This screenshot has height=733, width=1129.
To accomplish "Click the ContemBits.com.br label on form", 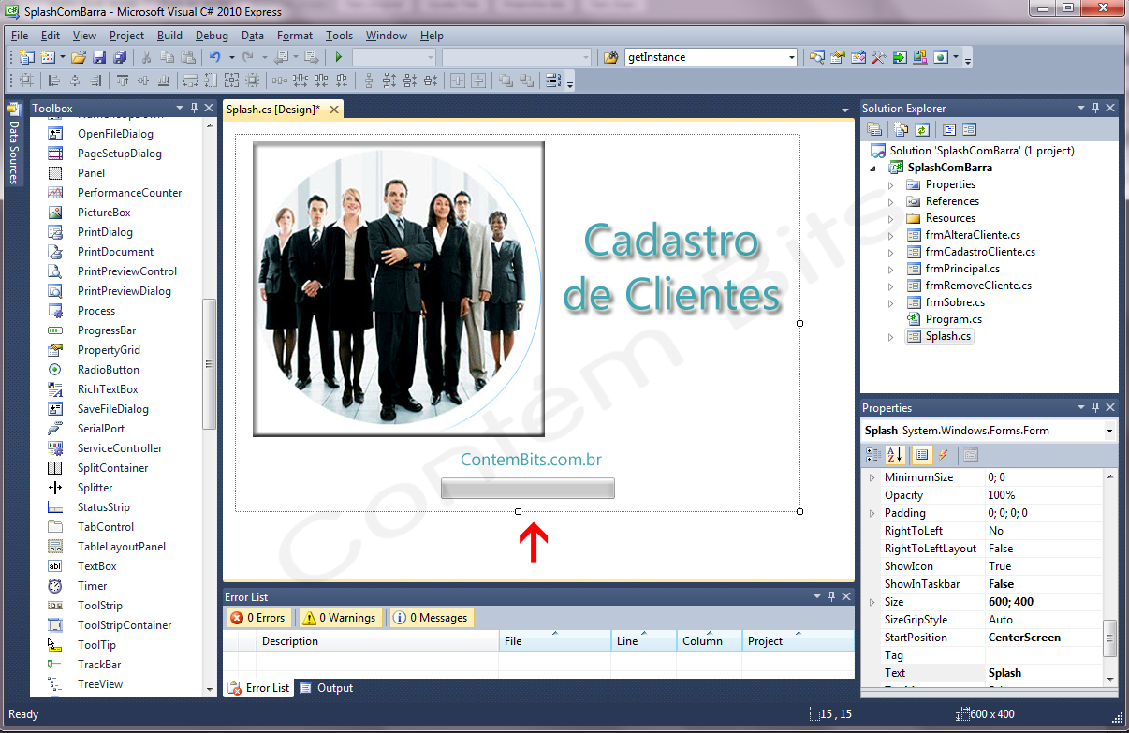I will (531, 460).
